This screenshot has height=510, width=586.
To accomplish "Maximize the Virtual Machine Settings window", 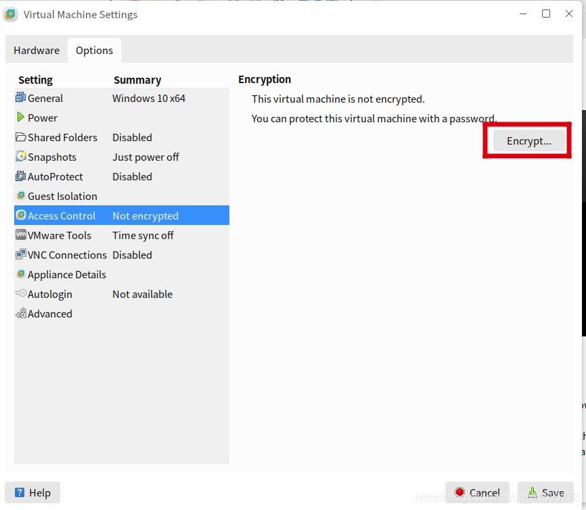I will (546, 14).
